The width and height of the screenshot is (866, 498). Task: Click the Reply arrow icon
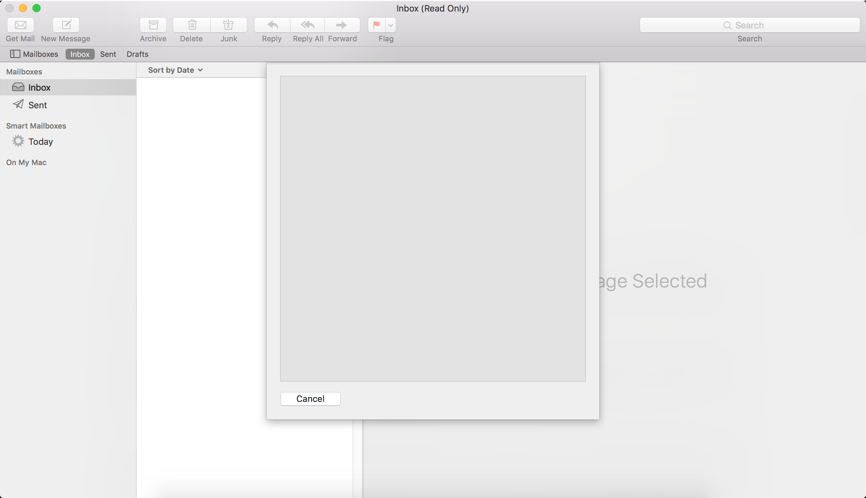[x=271, y=25]
